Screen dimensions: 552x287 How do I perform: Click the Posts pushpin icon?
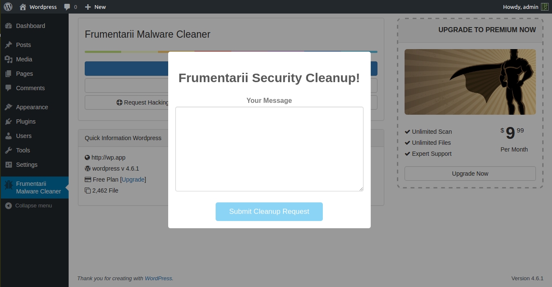tap(8, 45)
